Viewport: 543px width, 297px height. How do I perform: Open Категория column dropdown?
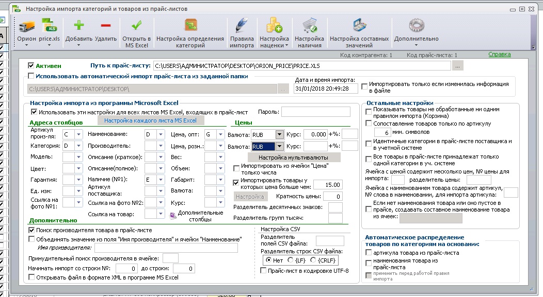78,146
